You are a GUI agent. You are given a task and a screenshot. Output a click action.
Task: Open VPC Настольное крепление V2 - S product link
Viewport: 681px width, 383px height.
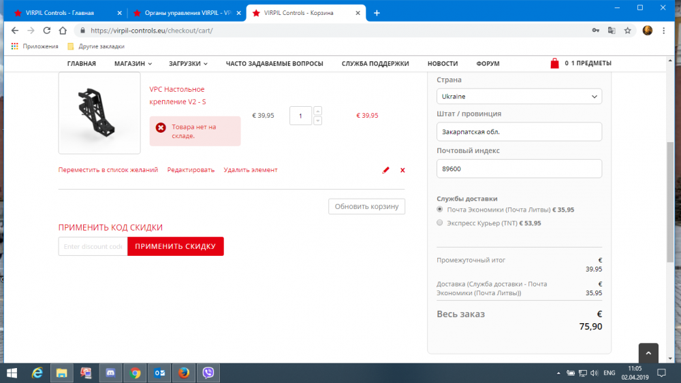point(178,95)
